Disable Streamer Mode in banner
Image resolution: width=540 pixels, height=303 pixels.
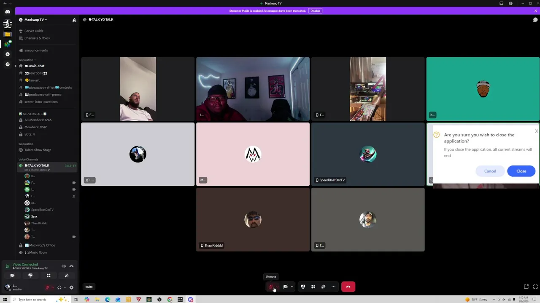pos(315,11)
